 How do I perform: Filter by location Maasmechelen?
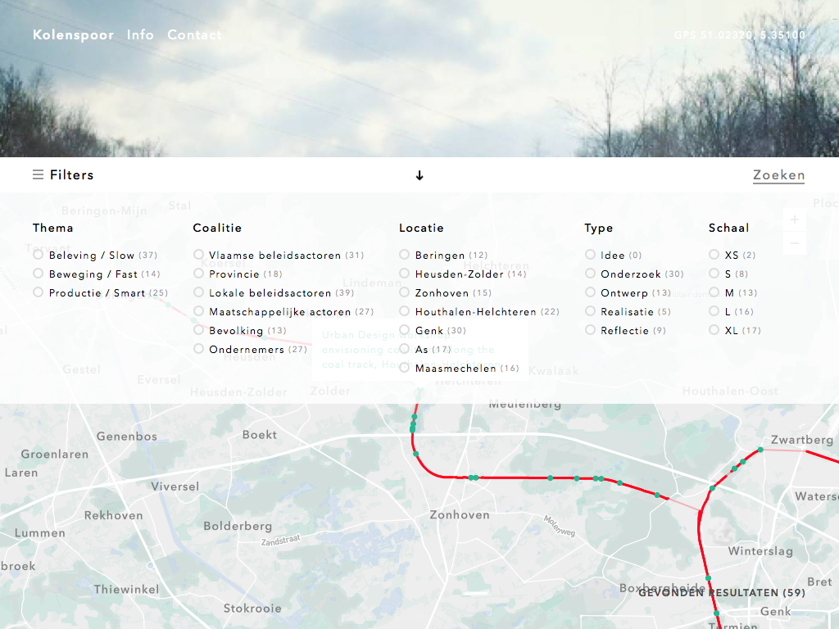click(x=459, y=368)
